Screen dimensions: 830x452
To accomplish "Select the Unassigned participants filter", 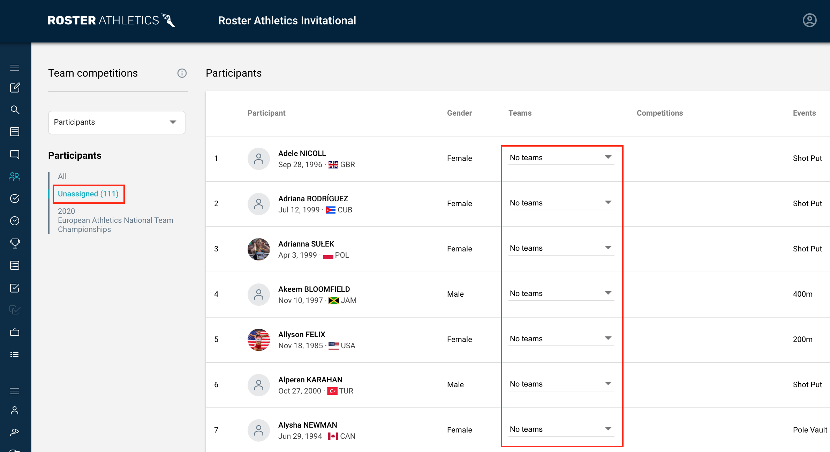I will click(88, 194).
